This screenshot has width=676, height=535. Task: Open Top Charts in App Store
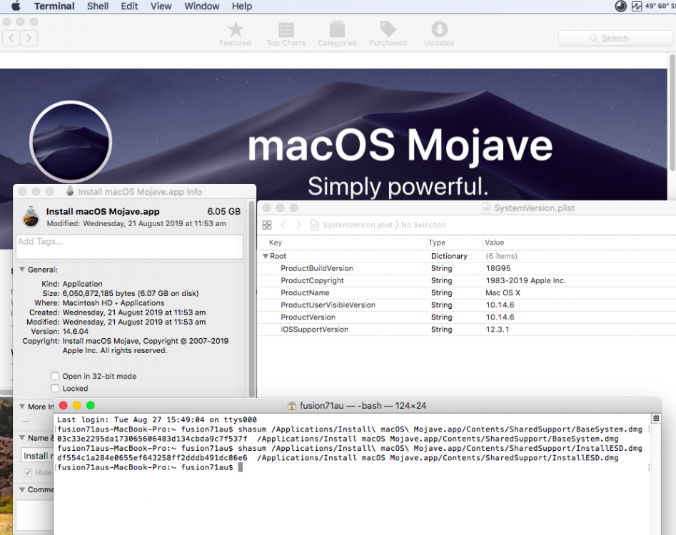[x=286, y=34]
